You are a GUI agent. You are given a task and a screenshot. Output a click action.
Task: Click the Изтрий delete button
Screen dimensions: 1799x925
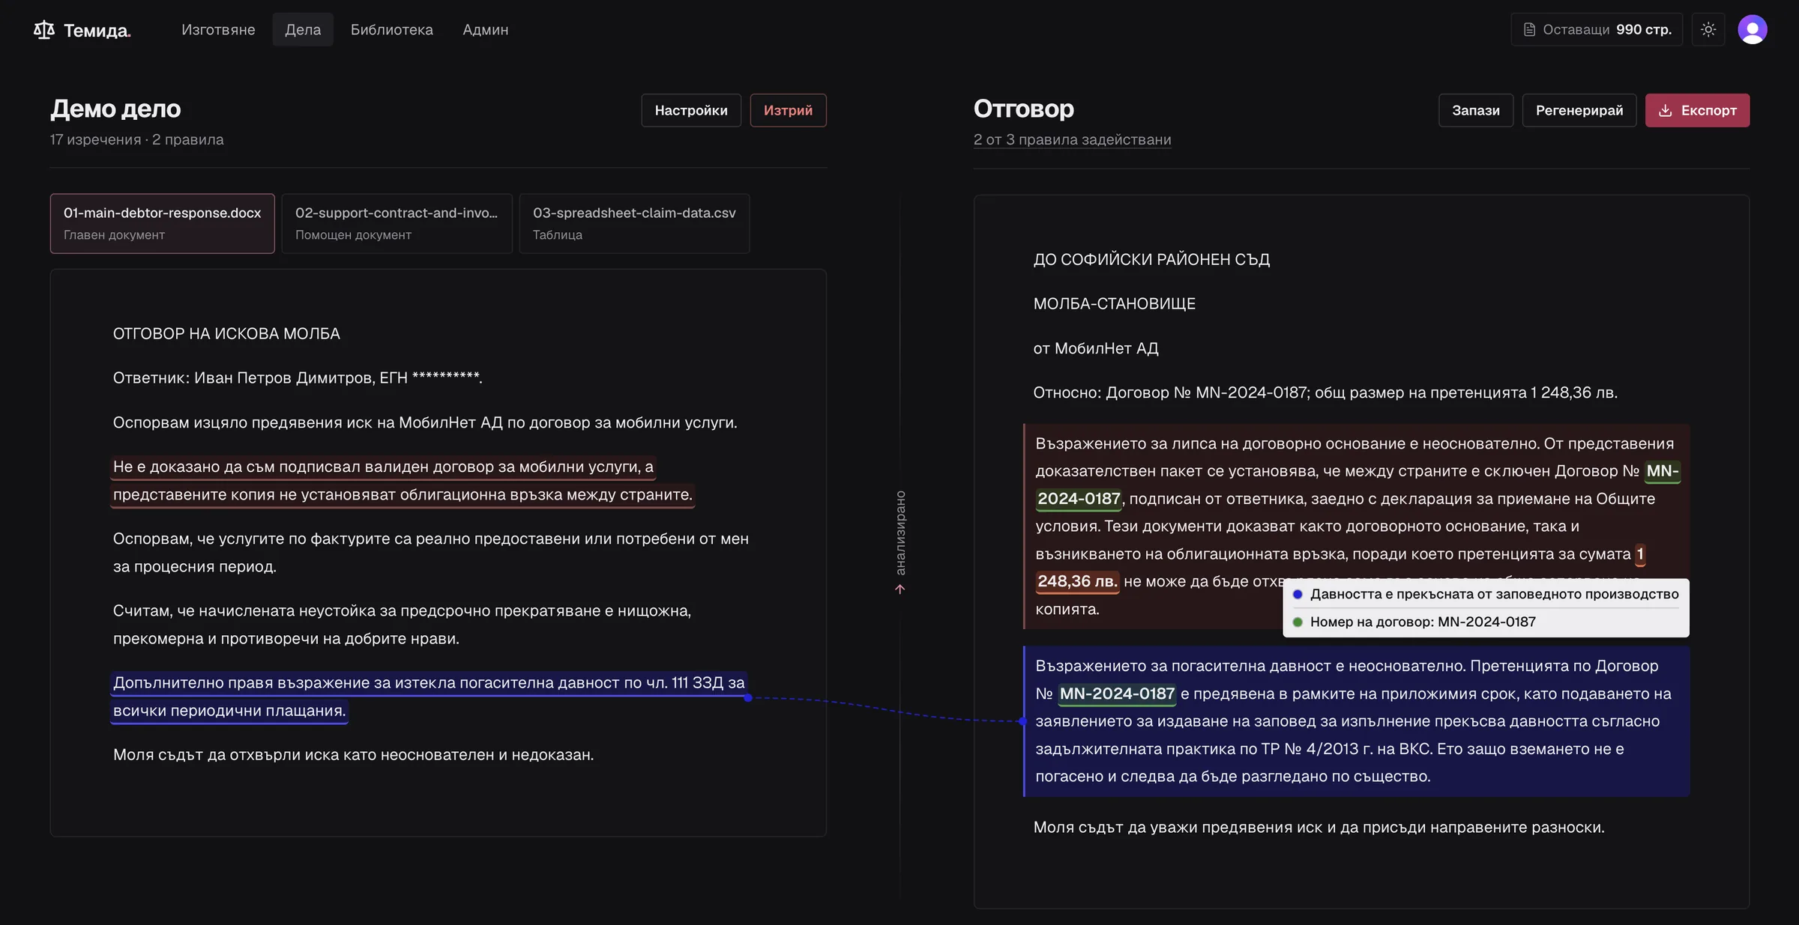click(788, 111)
